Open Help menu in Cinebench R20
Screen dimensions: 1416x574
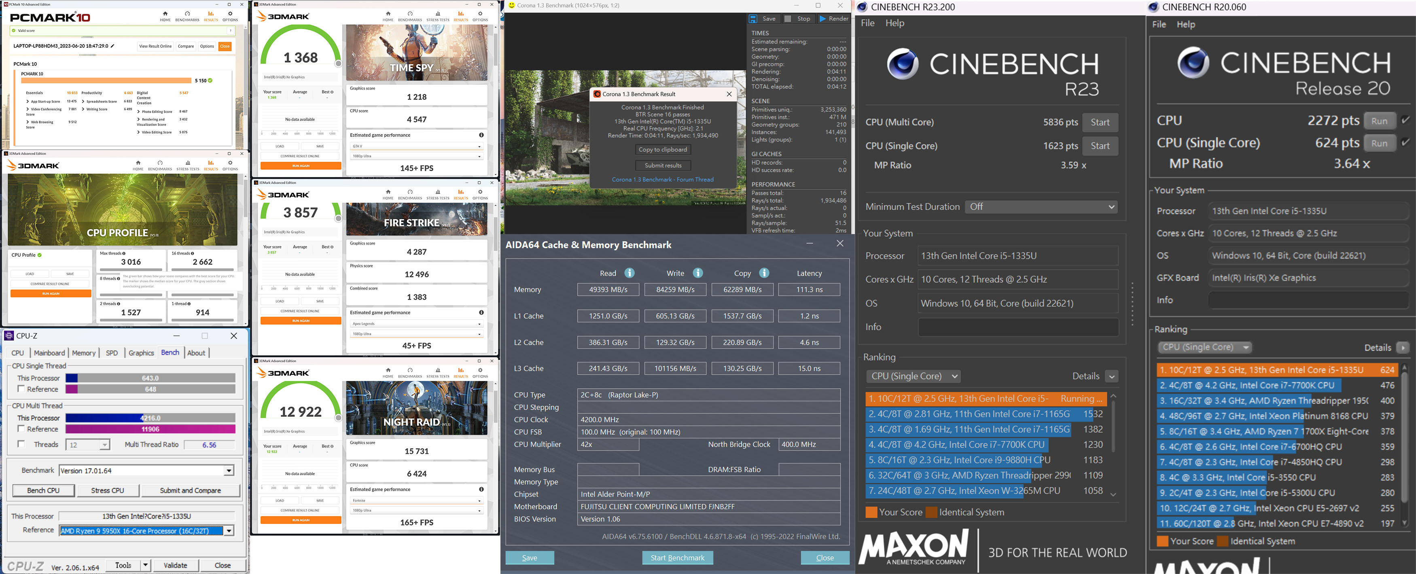(1186, 24)
